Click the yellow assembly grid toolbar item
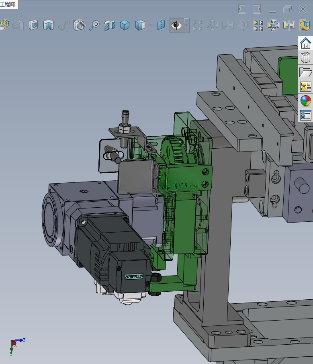 pyautogui.click(x=258, y=25)
